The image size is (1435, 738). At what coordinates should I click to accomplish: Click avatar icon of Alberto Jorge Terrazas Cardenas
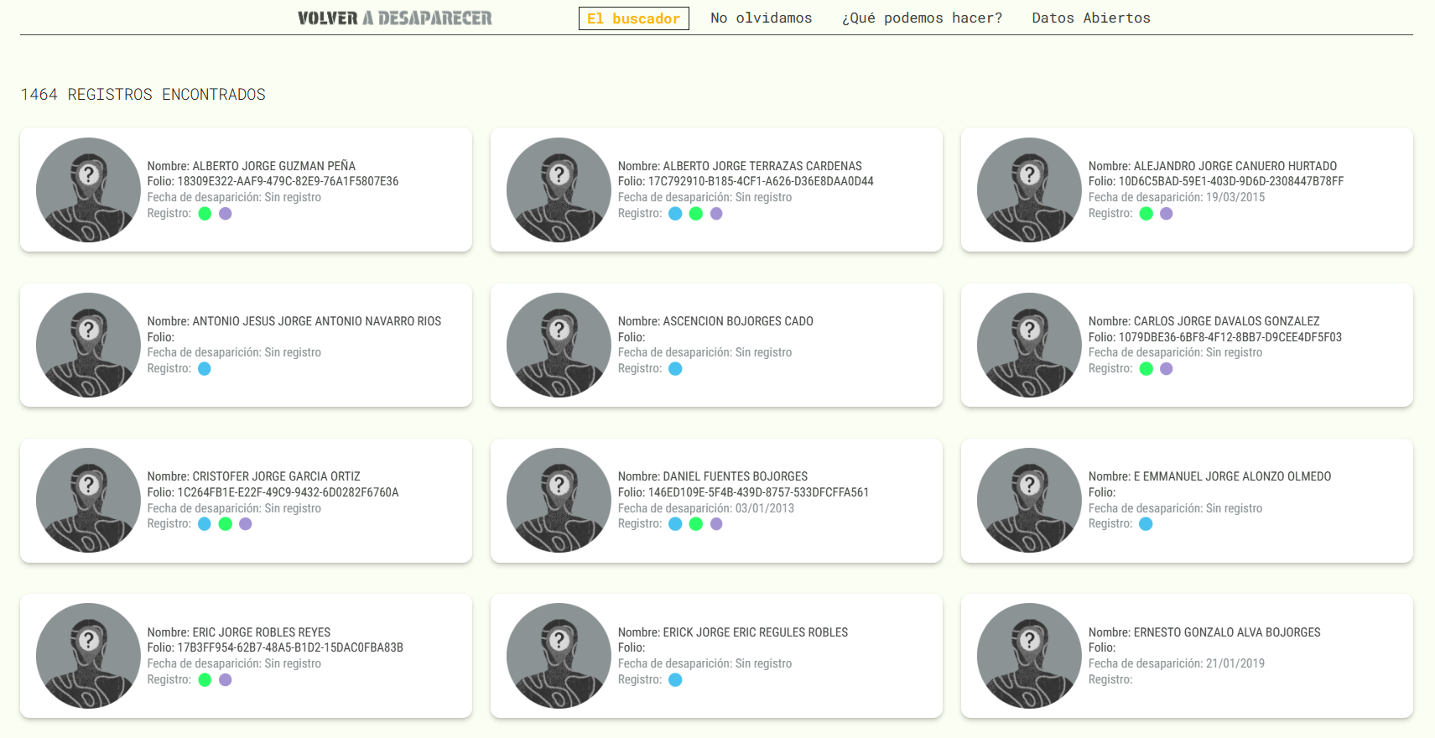point(559,190)
